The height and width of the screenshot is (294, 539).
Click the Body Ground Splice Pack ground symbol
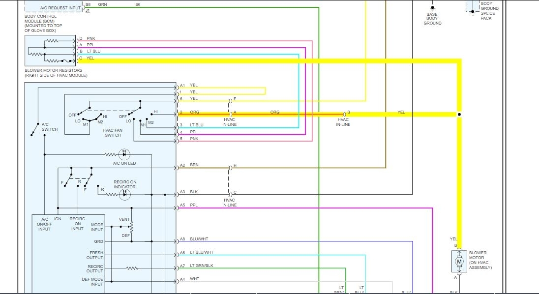pyautogui.click(x=472, y=12)
